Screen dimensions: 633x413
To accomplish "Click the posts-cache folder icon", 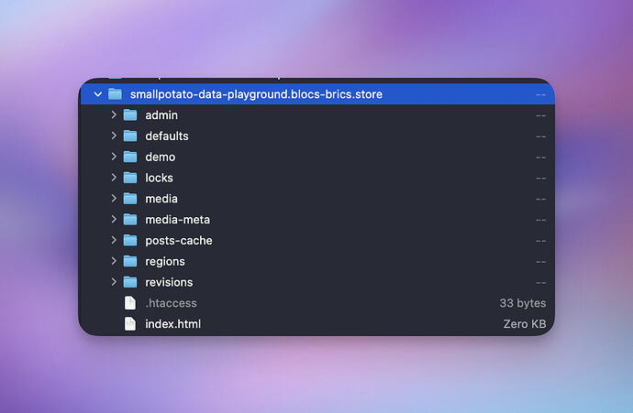I will coord(130,241).
